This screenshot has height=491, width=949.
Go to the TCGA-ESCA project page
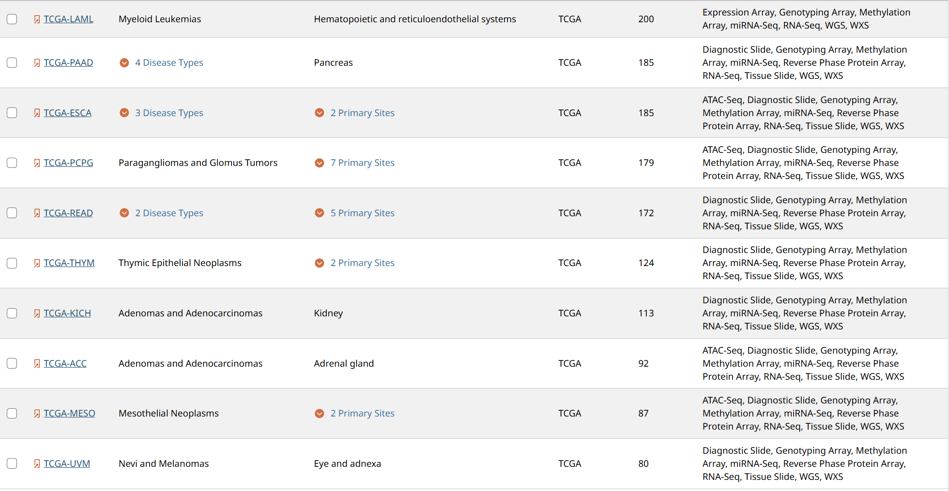67,113
